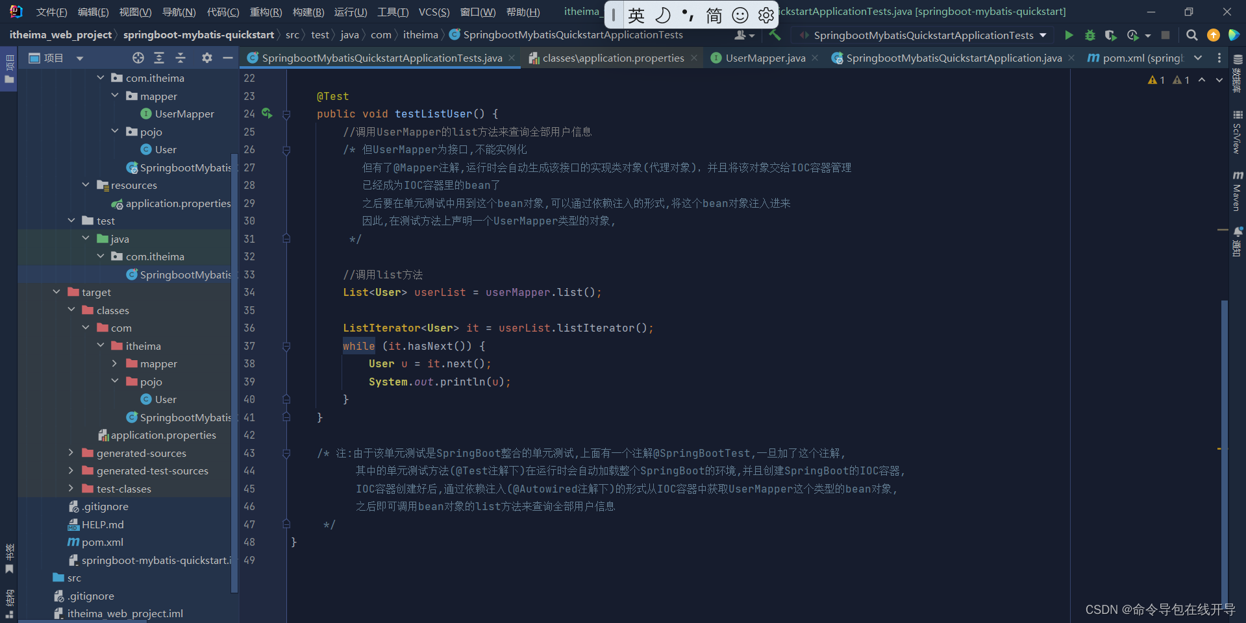Expand the mapper folder under target classes
This screenshot has width=1246, height=623.
coord(115,363)
